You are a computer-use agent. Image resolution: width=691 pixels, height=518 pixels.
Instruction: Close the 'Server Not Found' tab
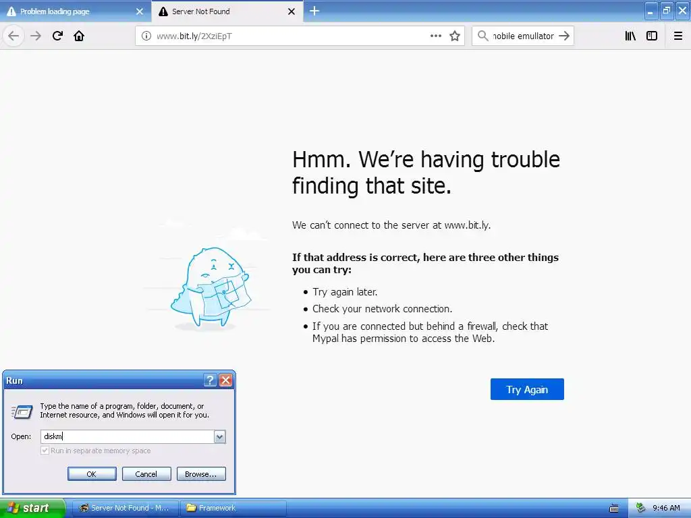292,11
